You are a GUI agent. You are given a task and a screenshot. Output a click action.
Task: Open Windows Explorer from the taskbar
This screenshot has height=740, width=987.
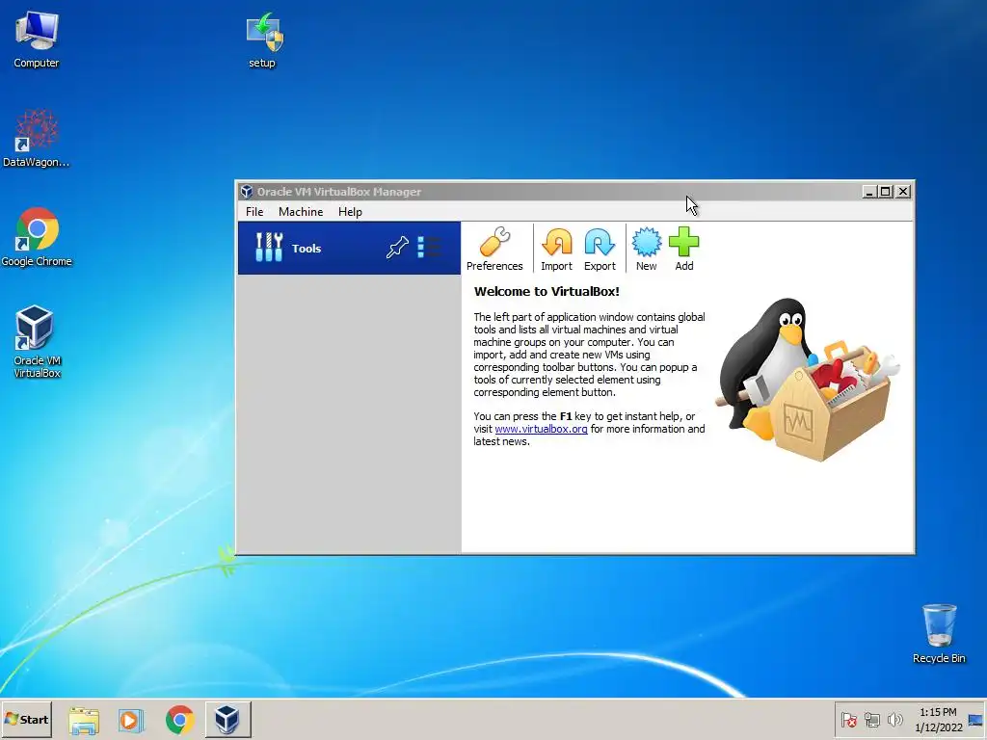pyautogui.click(x=84, y=720)
